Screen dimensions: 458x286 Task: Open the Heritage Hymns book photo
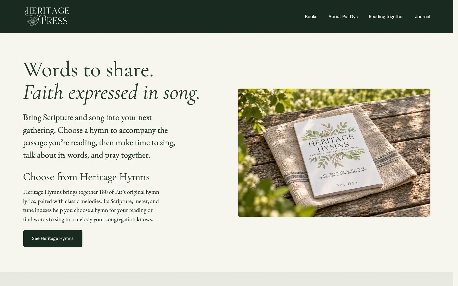point(334,153)
